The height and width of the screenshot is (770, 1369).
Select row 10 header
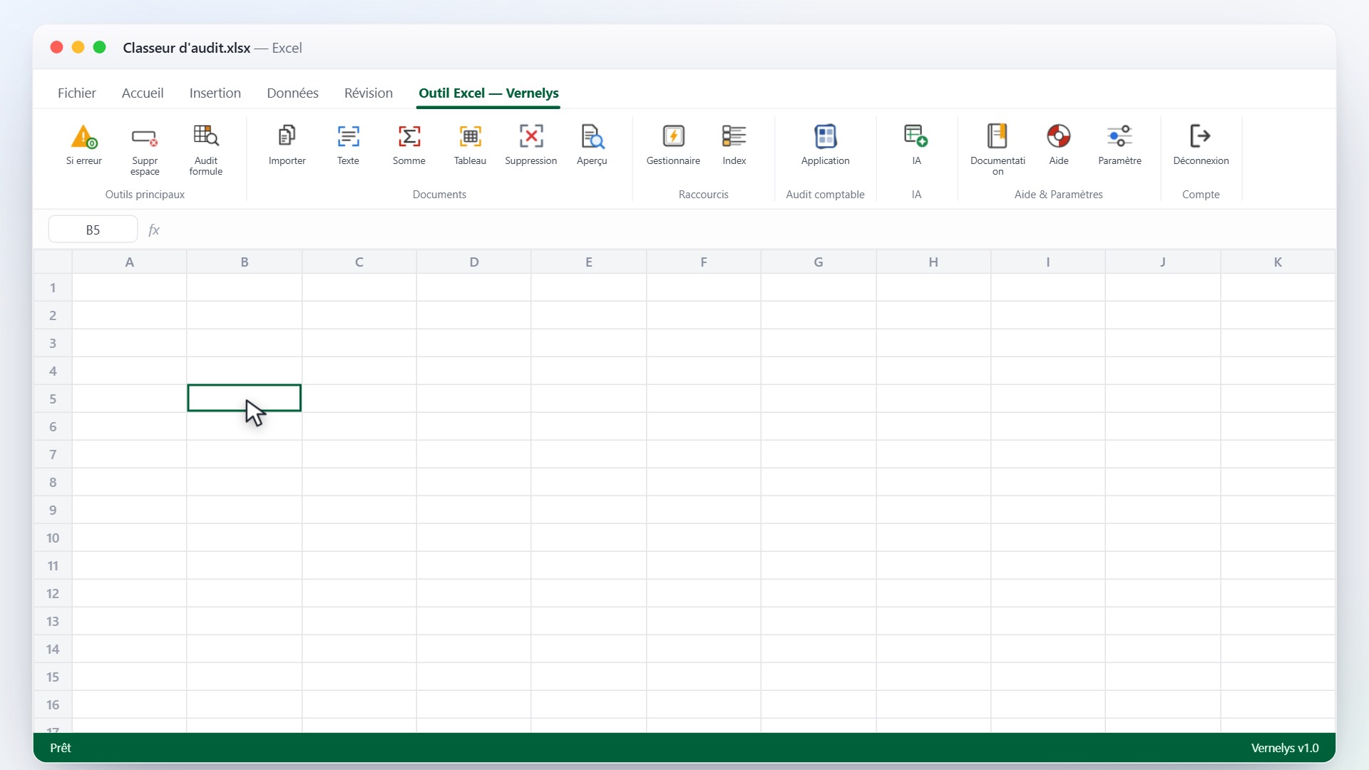[53, 538]
